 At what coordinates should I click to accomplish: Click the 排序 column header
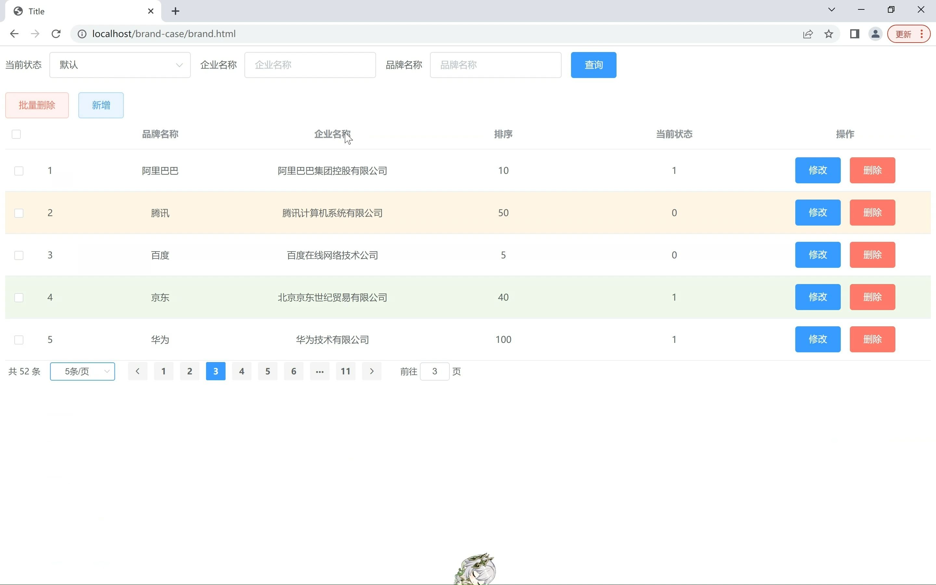pyautogui.click(x=503, y=134)
